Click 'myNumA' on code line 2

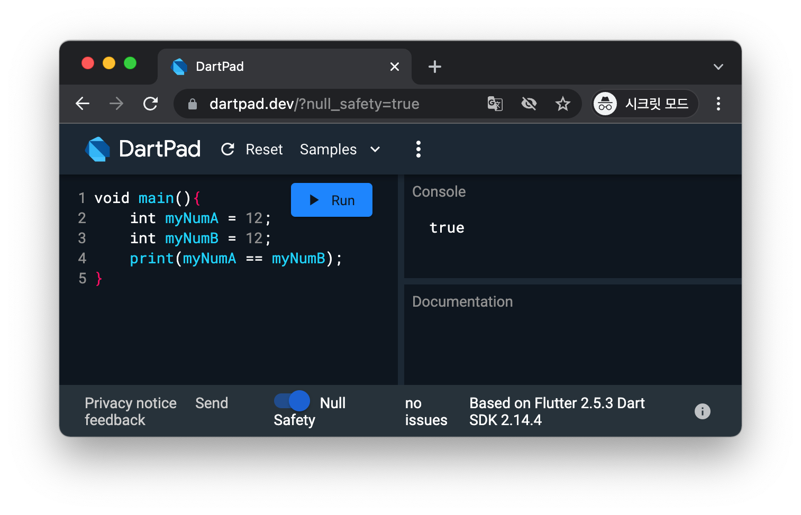pyautogui.click(x=192, y=218)
